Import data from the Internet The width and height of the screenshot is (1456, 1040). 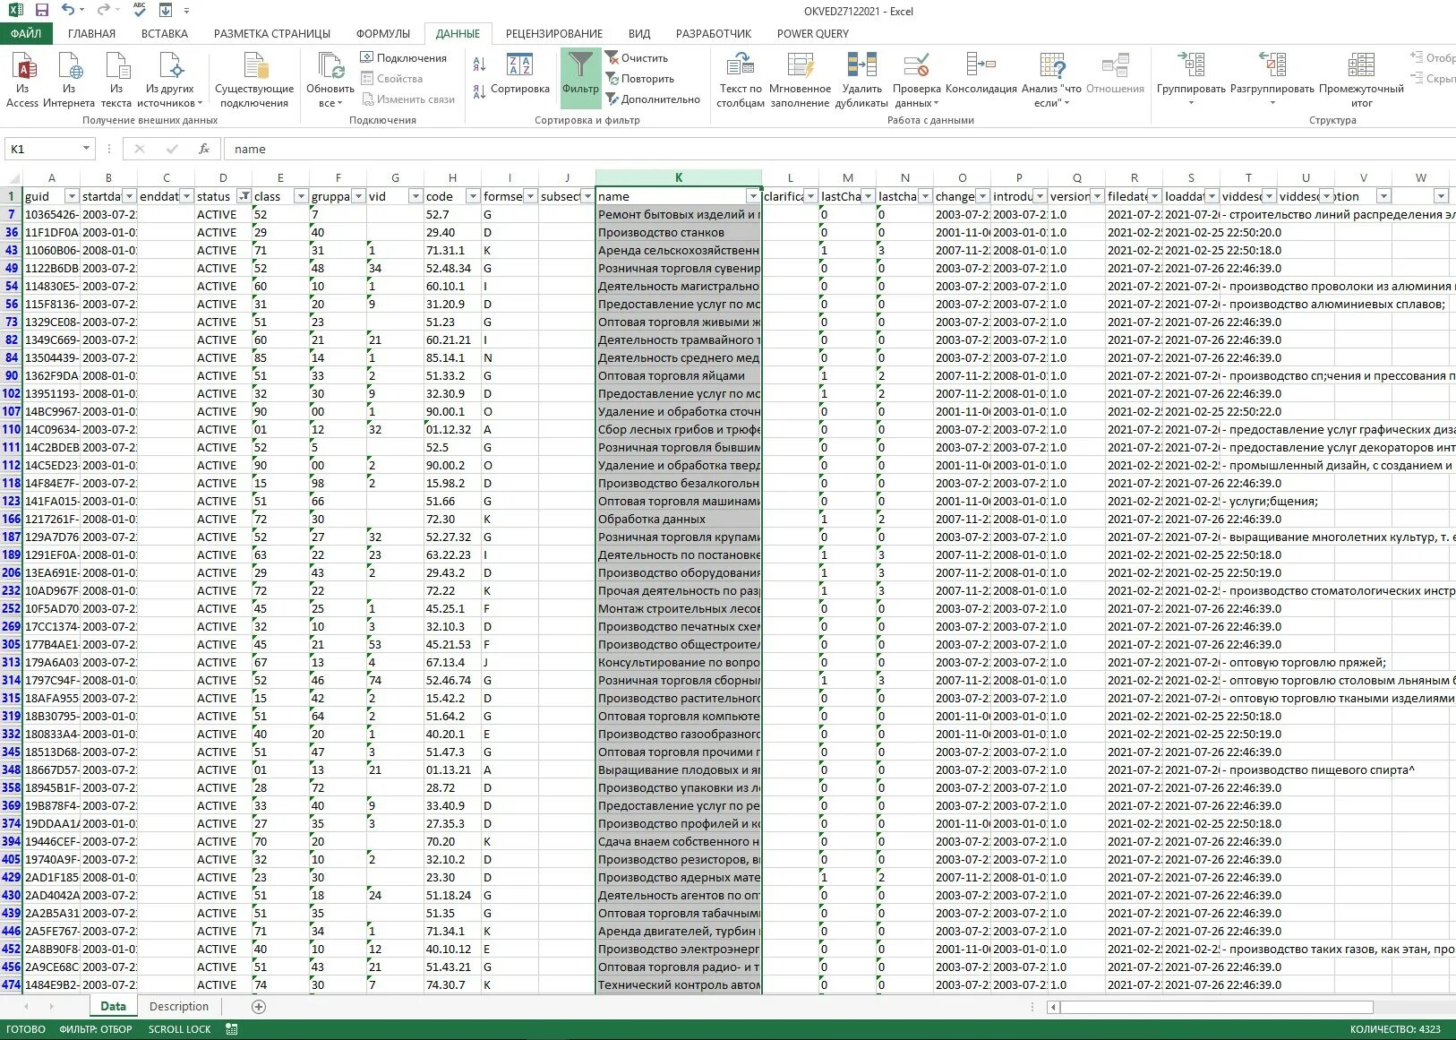(x=69, y=79)
